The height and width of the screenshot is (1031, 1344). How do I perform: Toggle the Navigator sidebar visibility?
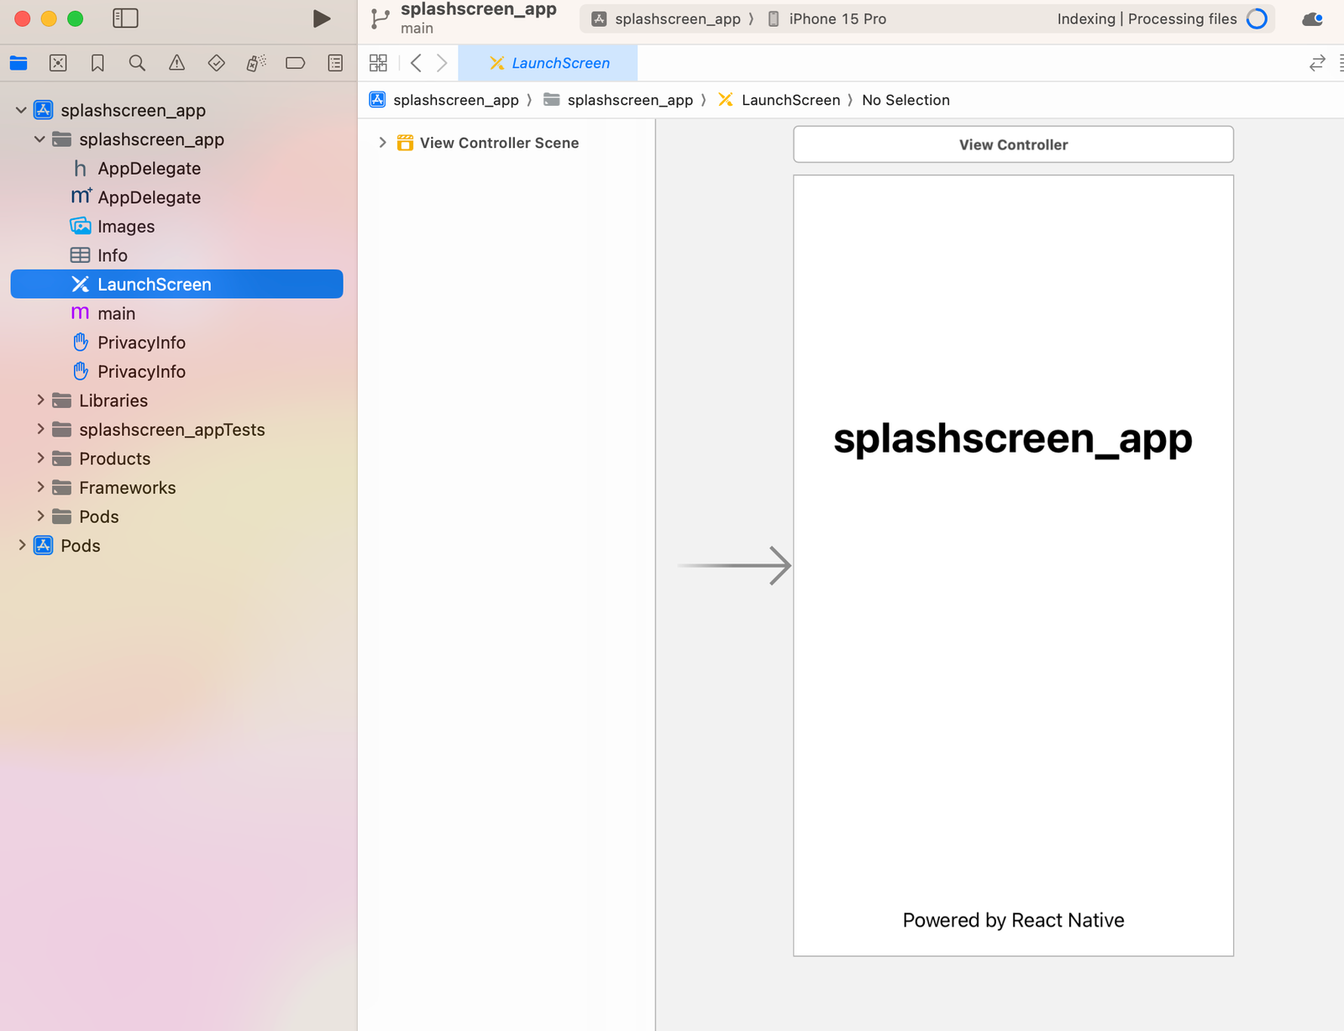coord(126,18)
